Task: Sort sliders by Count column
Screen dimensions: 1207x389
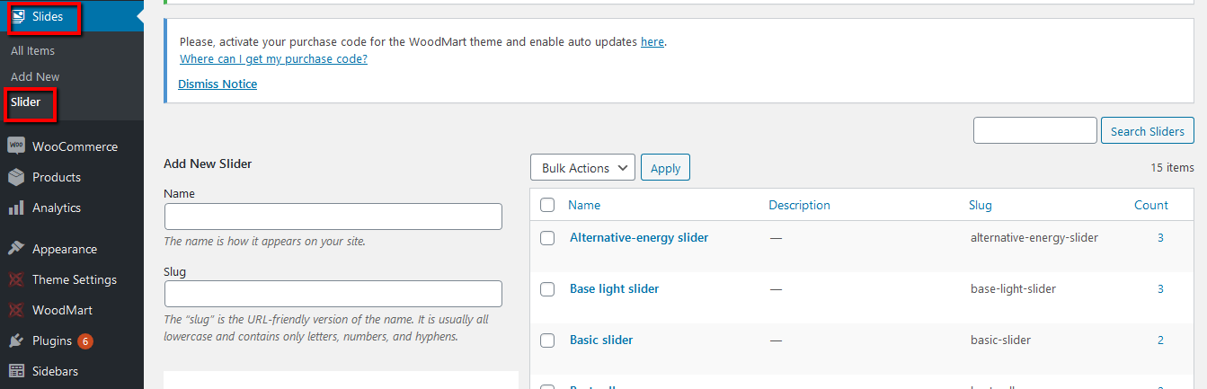Action: pos(1151,205)
